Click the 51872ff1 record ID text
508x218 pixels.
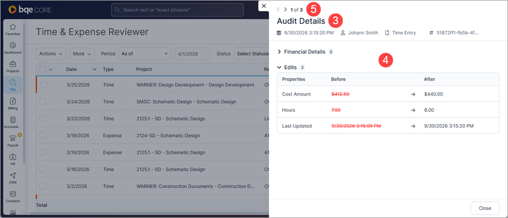coord(457,33)
